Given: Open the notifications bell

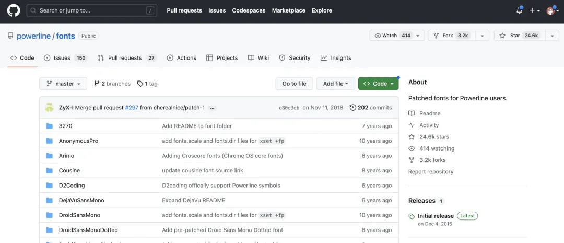Looking at the screenshot, I should (x=519, y=10).
